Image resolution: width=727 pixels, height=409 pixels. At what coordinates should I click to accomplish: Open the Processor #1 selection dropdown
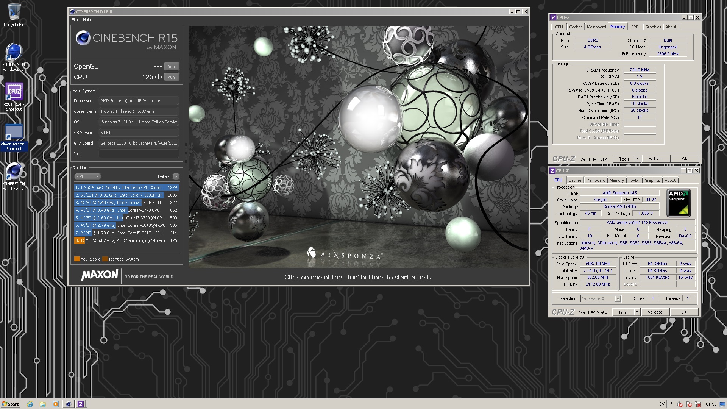pyautogui.click(x=601, y=299)
